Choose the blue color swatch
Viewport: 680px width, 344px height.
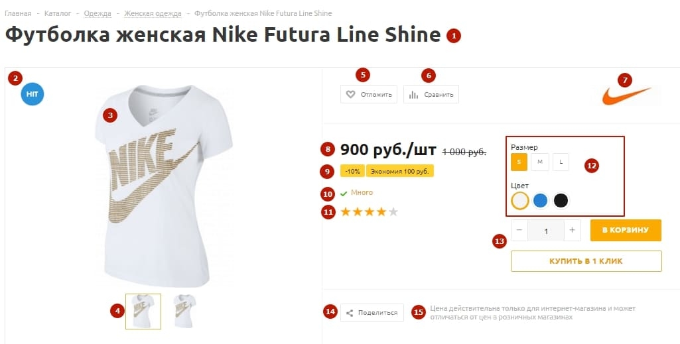coord(541,200)
